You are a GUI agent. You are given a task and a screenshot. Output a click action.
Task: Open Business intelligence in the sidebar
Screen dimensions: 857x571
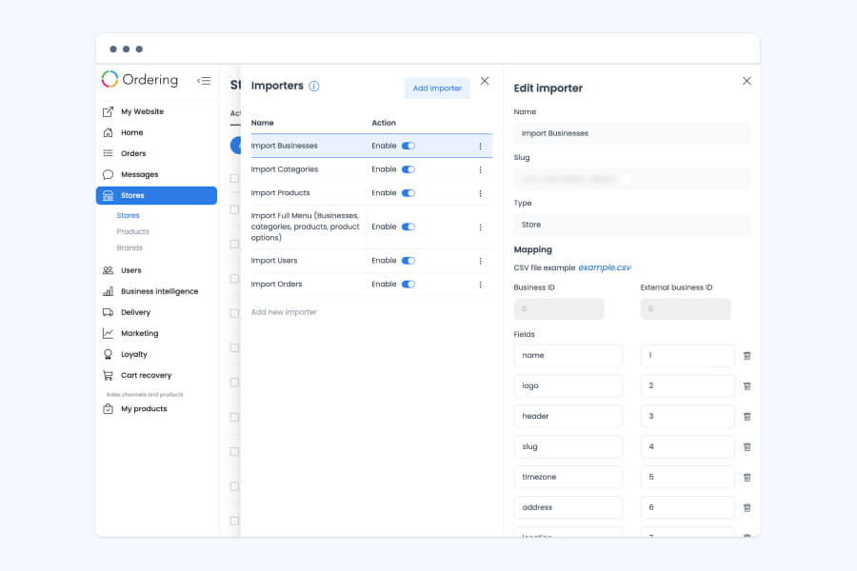(x=160, y=291)
